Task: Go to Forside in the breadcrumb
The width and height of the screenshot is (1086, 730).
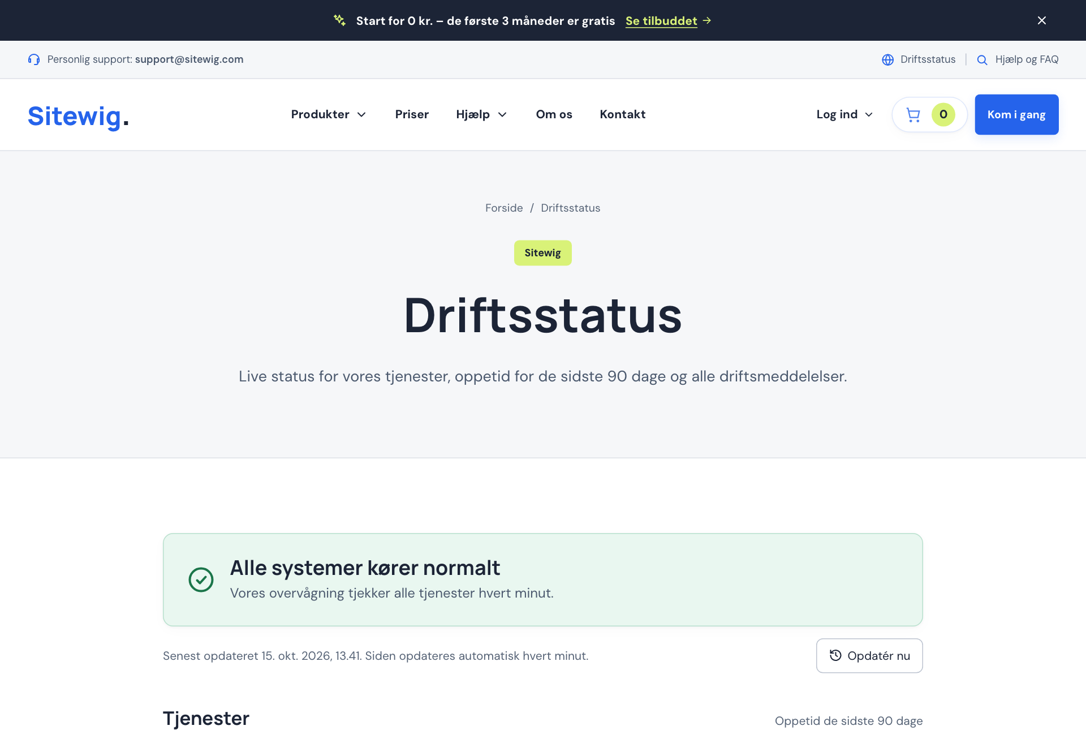Action: pos(504,208)
